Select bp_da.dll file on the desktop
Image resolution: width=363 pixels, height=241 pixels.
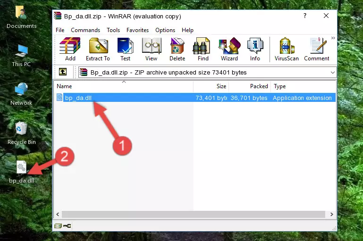click(22, 172)
